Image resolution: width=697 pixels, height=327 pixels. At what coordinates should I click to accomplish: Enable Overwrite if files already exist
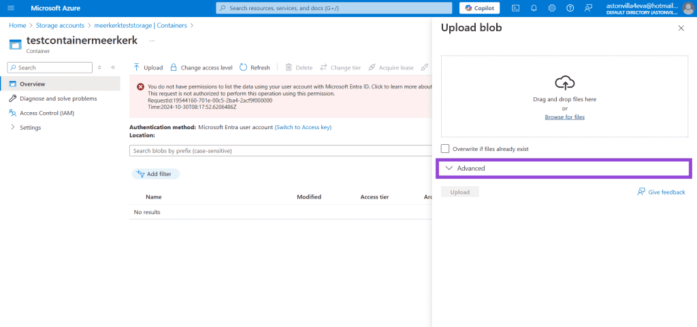coord(445,149)
